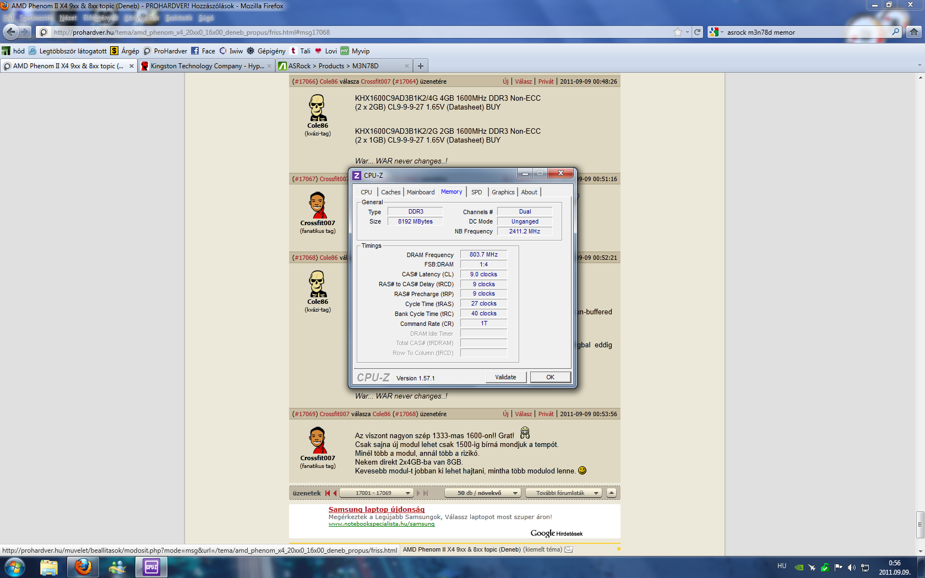The height and width of the screenshot is (578, 925).
Task: Open the '17001 - 17069' message range dropdown
Action: (377, 493)
